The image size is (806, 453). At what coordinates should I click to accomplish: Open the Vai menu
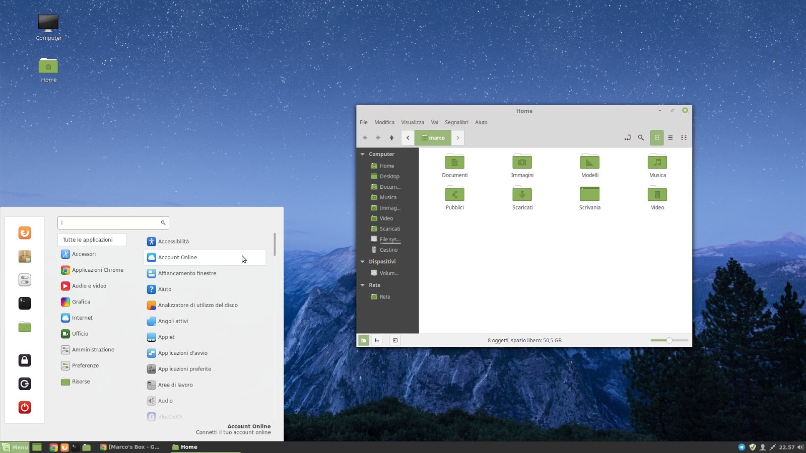(434, 122)
